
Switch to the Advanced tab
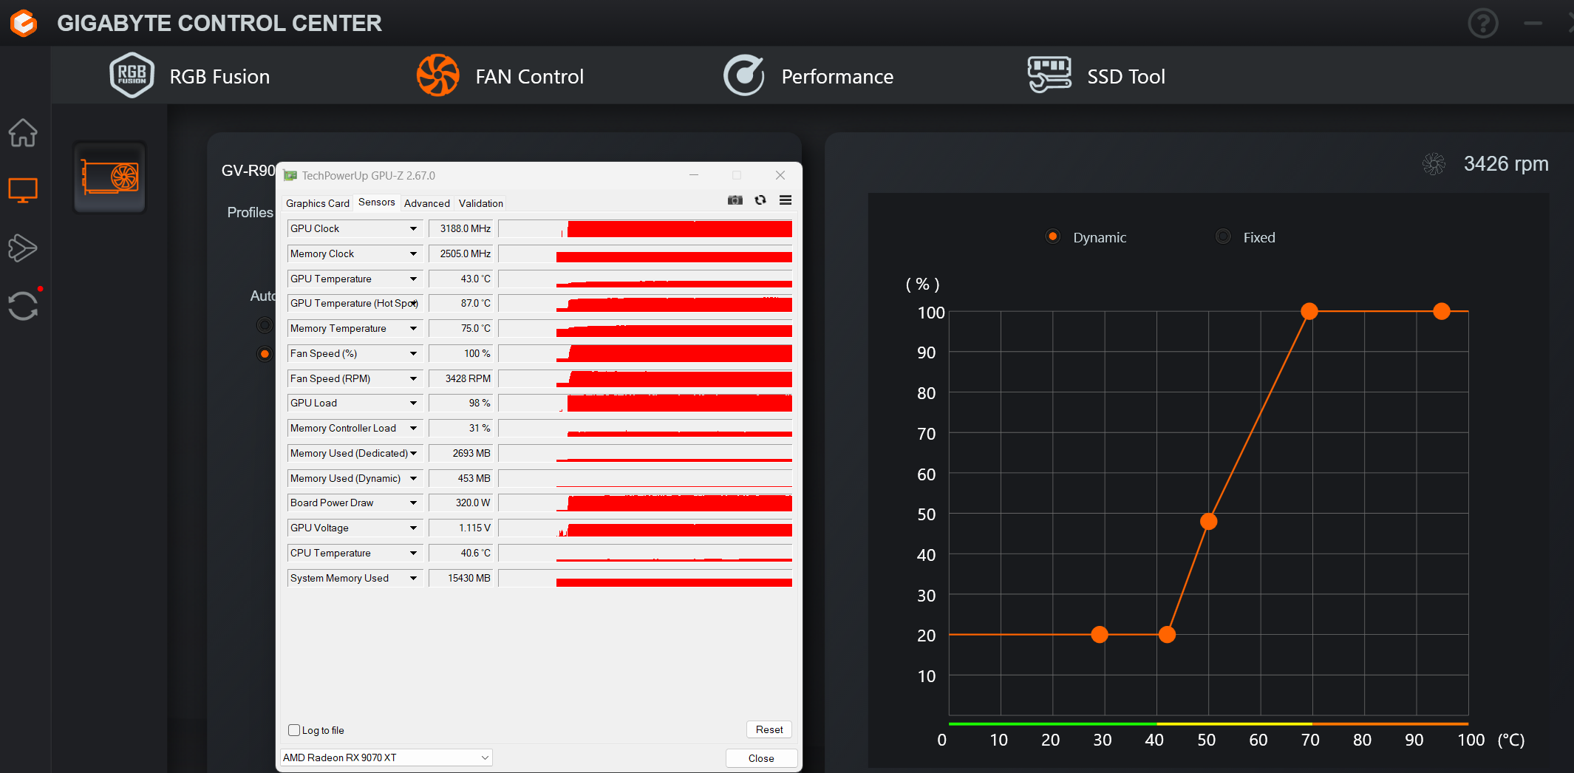click(426, 203)
